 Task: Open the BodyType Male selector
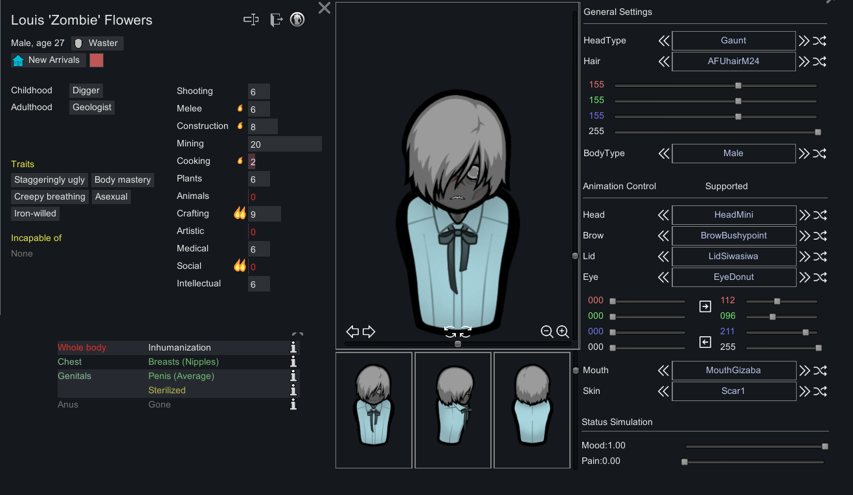(734, 154)
